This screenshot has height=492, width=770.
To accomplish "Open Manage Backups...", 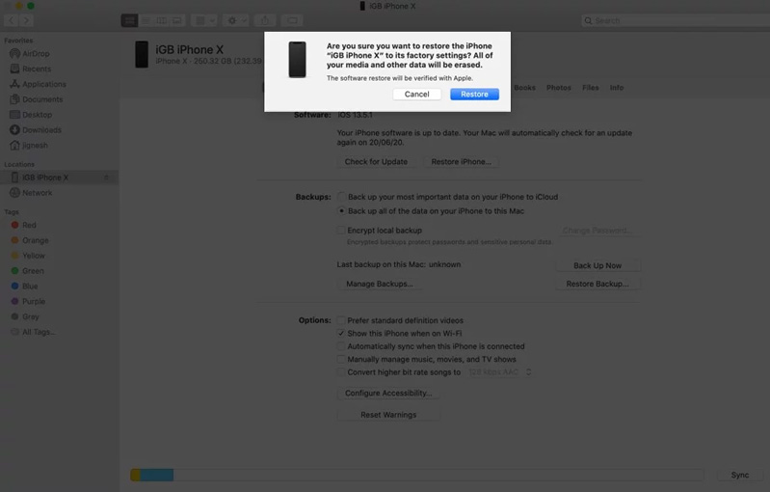I will click(x=379, y=284).
